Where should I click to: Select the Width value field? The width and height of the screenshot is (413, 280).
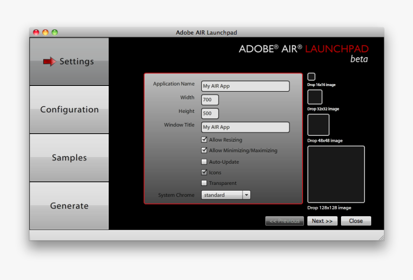[x=209, y=99]
